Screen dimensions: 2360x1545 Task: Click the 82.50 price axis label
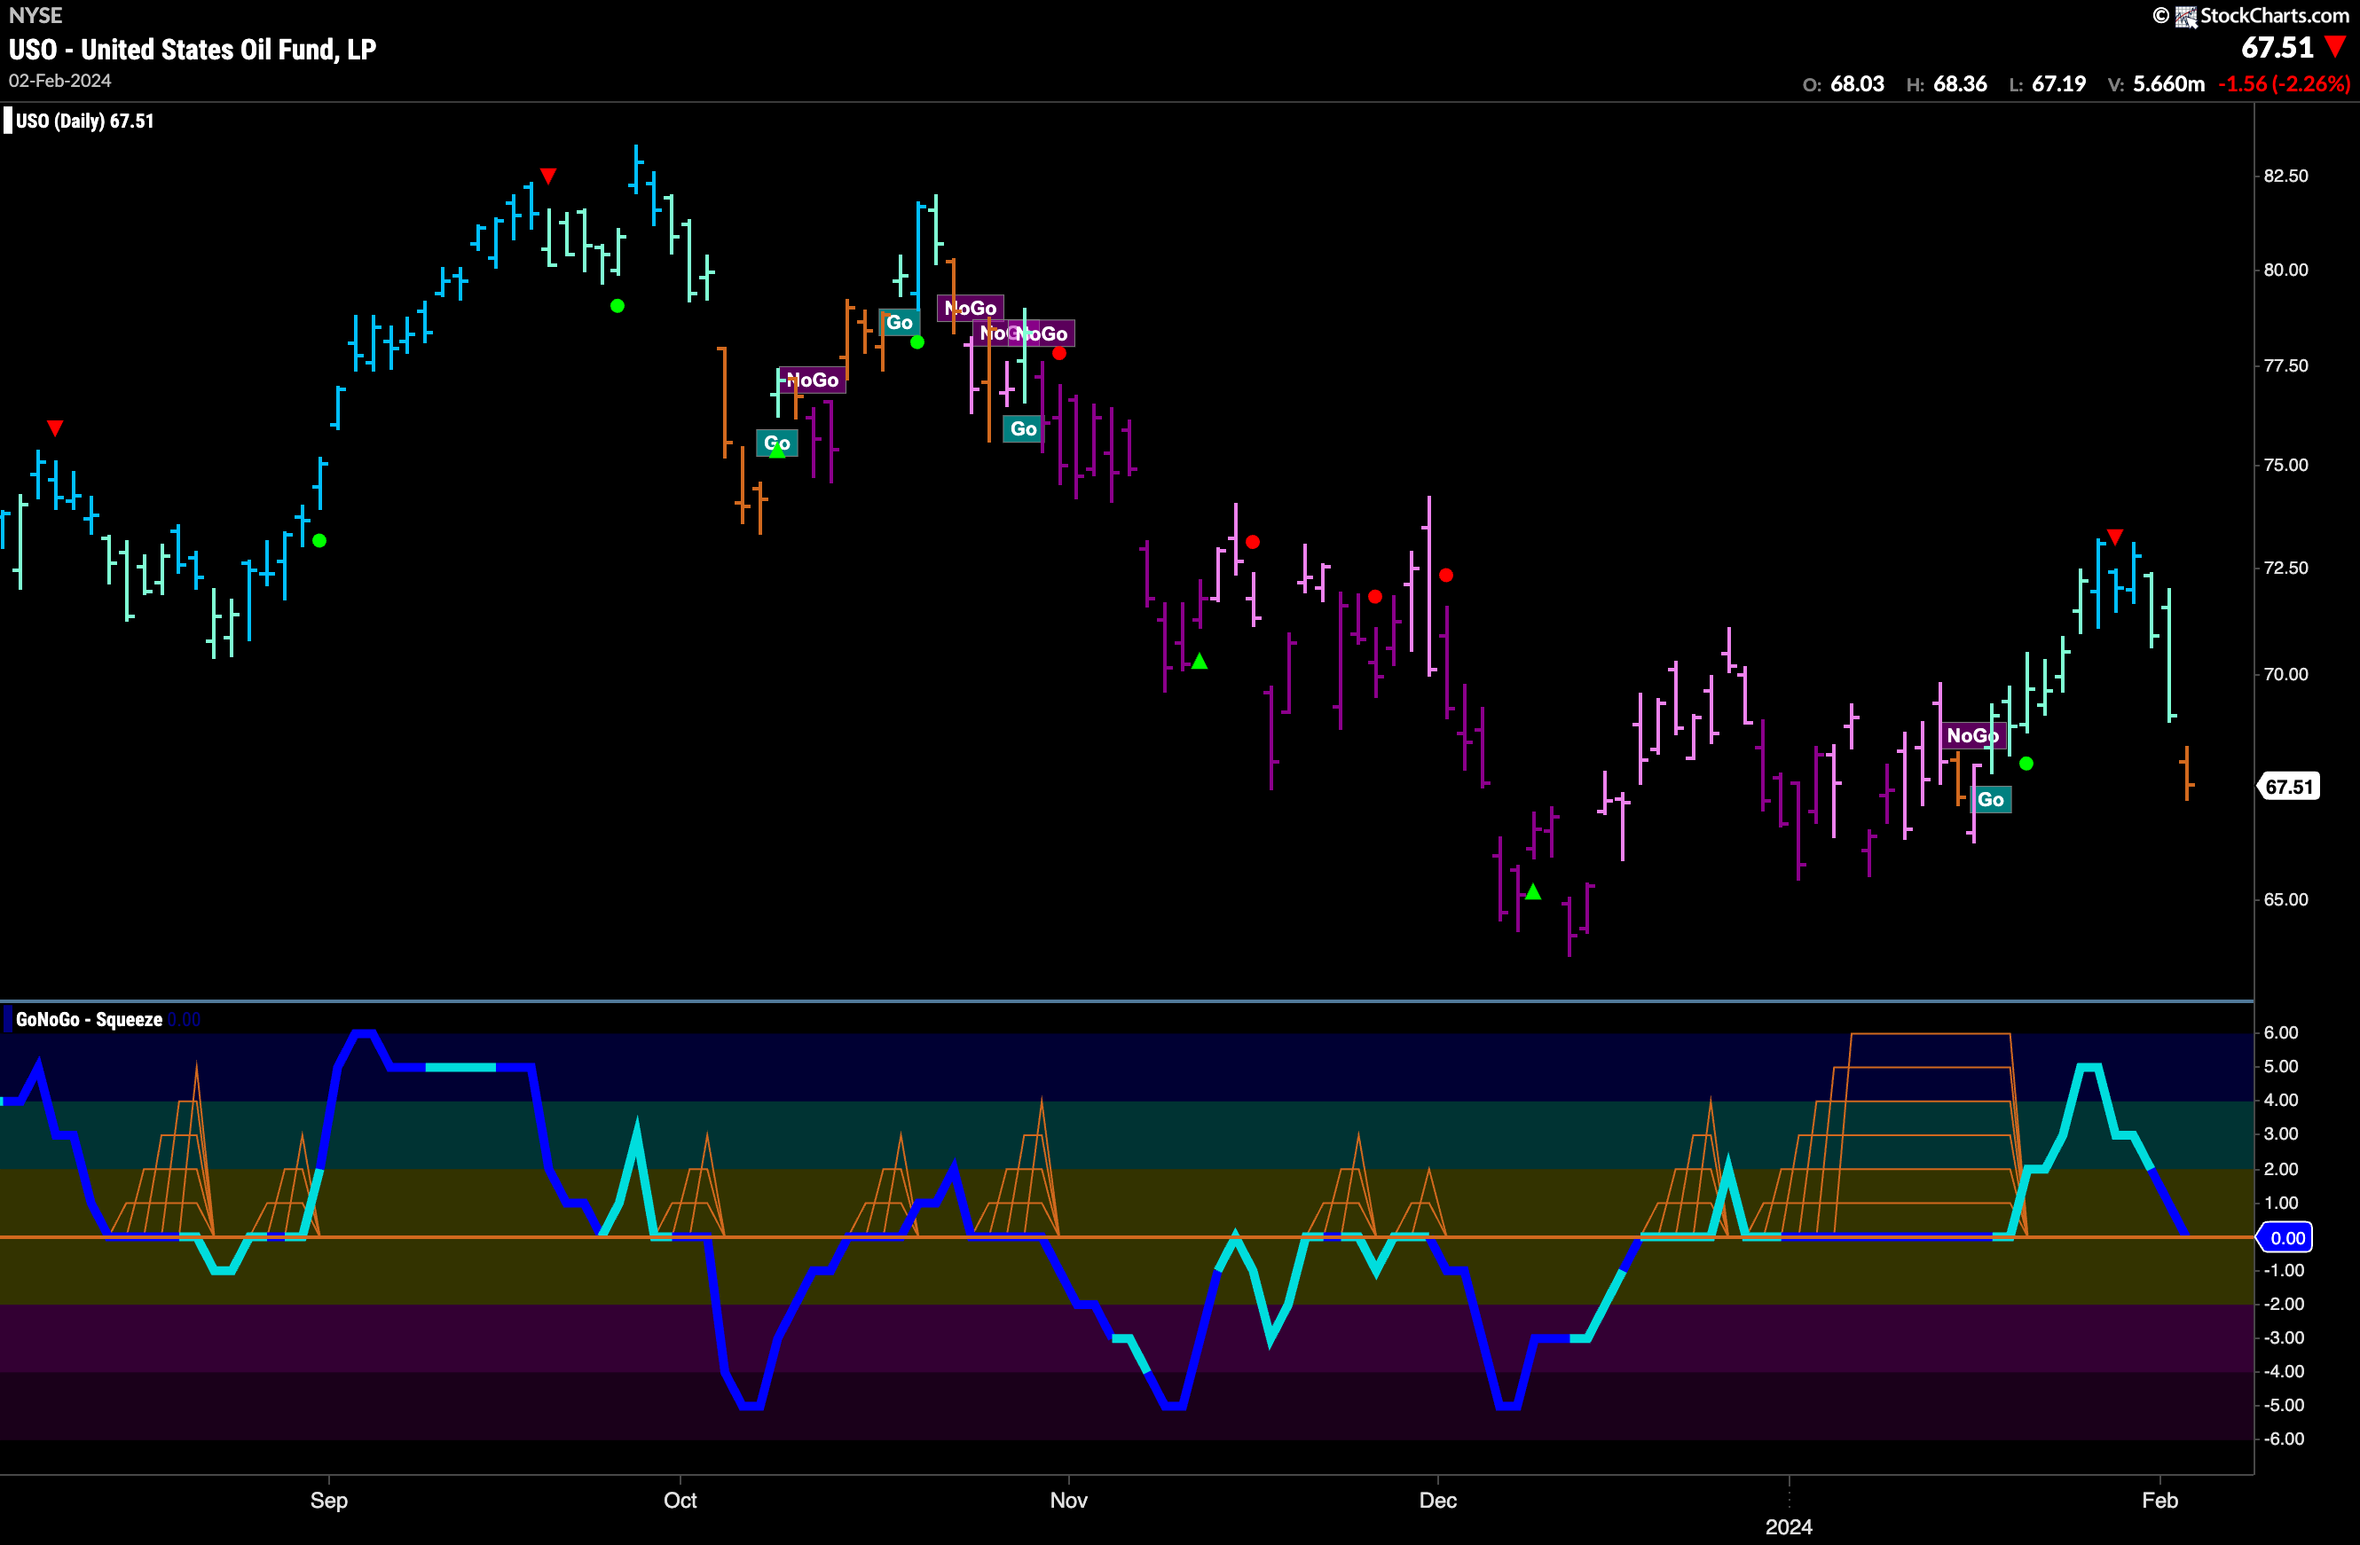pos(2285,176)
